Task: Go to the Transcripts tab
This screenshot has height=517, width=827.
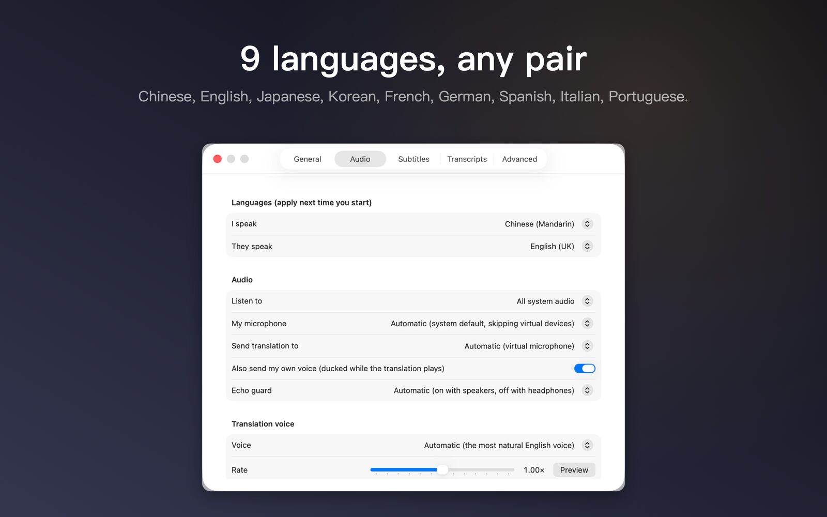Action: pyautogui.click(x=467, y=159)
